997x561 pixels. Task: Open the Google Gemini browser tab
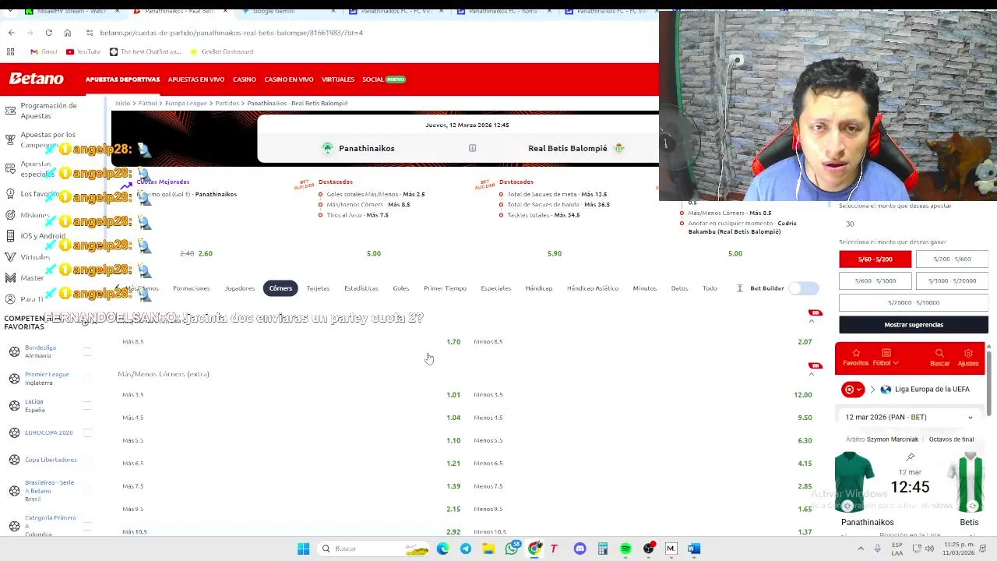click(284, 11)
